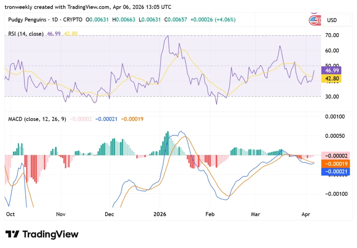The height and width of the screenshot is (248, 357).
Task: Select the yellow RSI average badge 42.80
Action: point(332,79)
